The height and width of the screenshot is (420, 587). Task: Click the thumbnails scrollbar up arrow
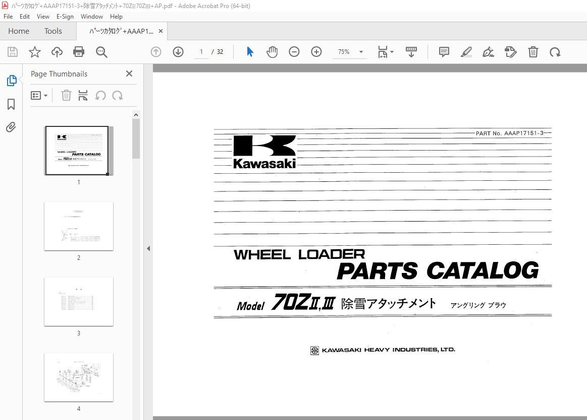click(136, 115)
